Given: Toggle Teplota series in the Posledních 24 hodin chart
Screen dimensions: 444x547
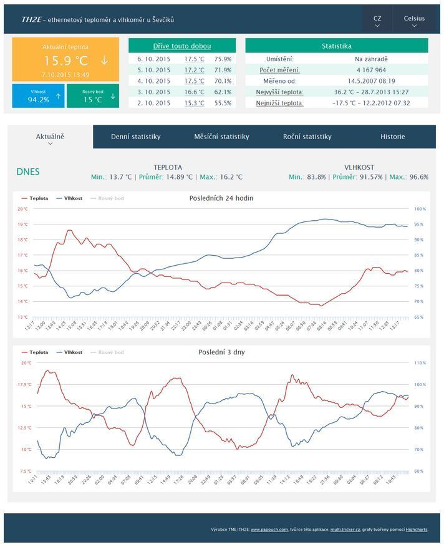Looking at the screenshot, I should (x=34, y=198).
